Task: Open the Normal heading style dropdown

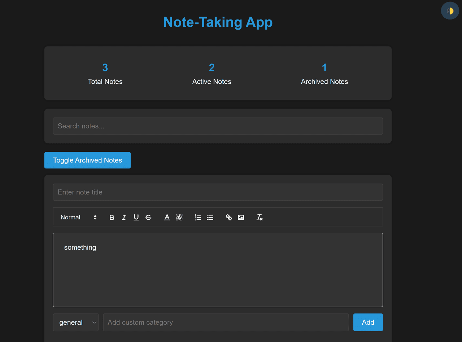Action: (x=79, y=217)
